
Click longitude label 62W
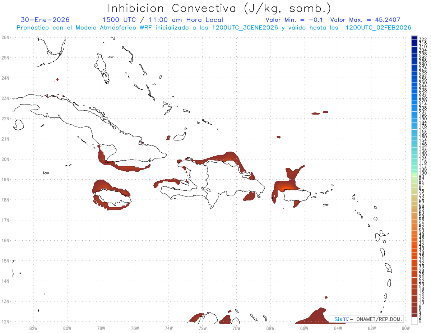coord(372,328)
